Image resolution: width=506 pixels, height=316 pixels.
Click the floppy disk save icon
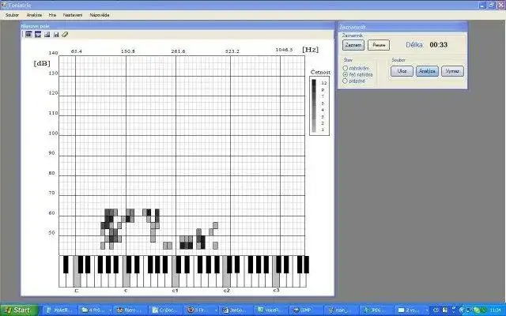tap(56, 35)
